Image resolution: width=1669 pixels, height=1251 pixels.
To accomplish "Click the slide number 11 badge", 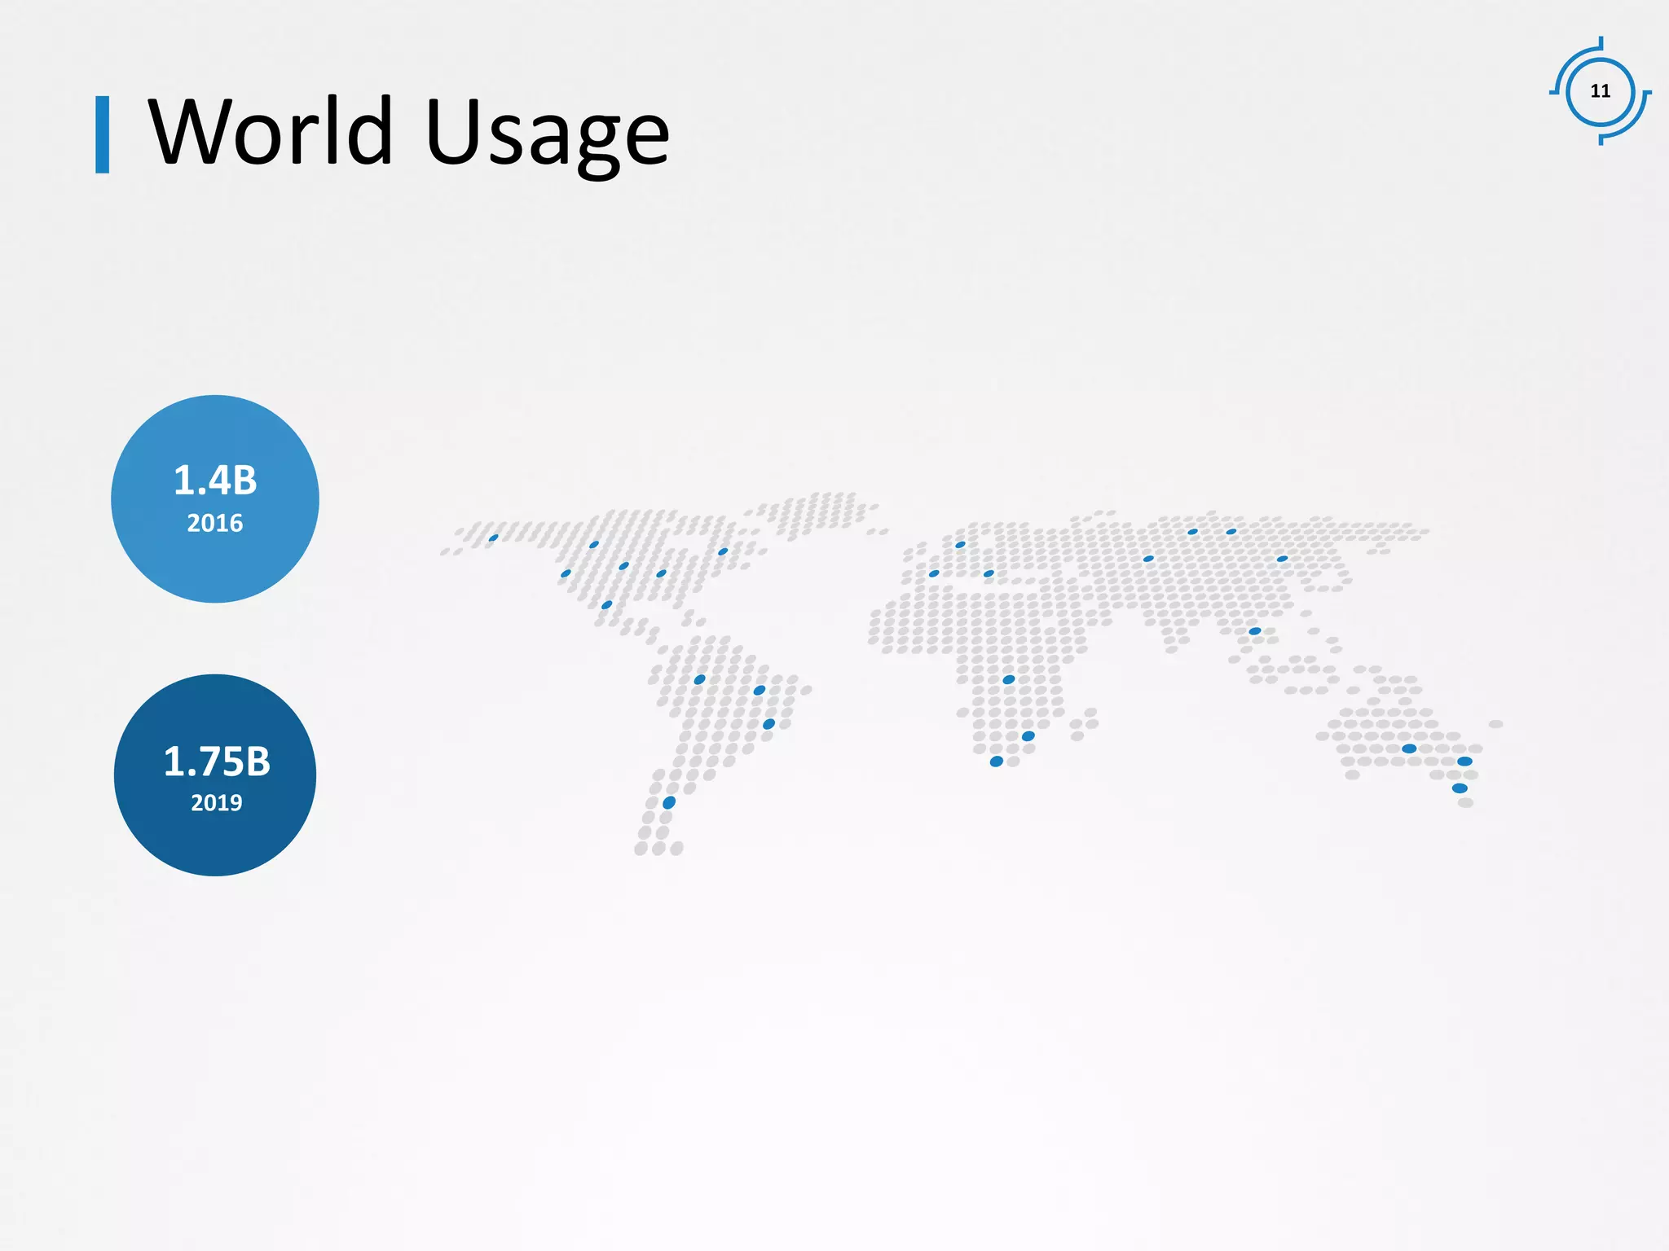I will 1601,91.
